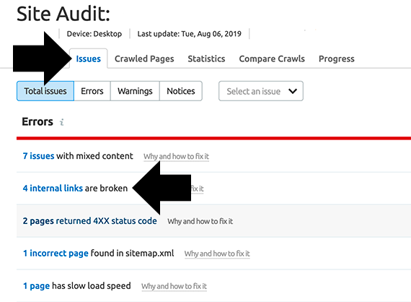Viewport: 411px width, 302px height.
Task: Open the Select an issue dropdown
Action: 261,91
